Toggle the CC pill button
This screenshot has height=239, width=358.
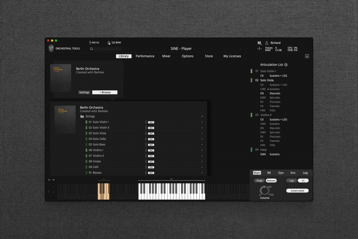click(x=303, y=181)
